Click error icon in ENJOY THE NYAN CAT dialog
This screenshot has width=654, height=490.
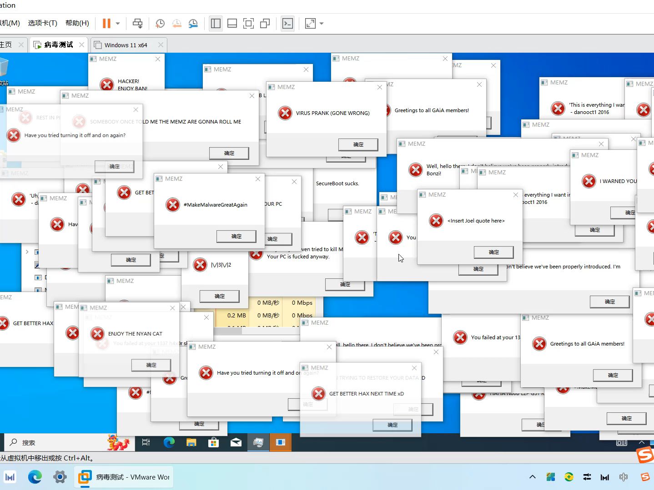(97, 333)
